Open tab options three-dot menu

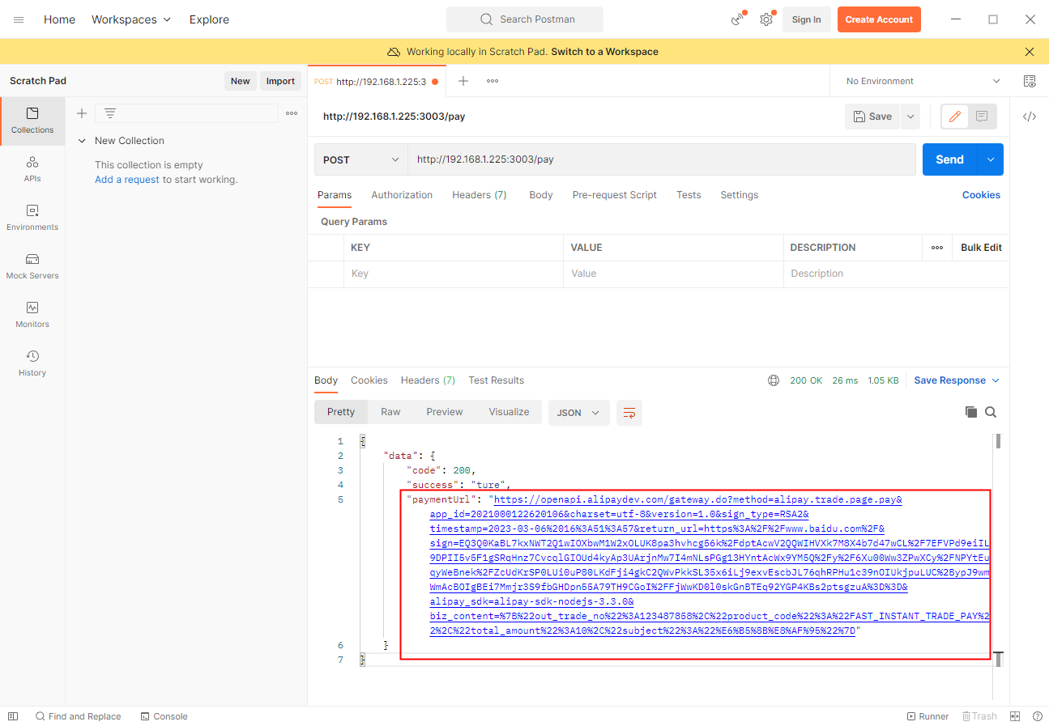click(x=493, y=81)
